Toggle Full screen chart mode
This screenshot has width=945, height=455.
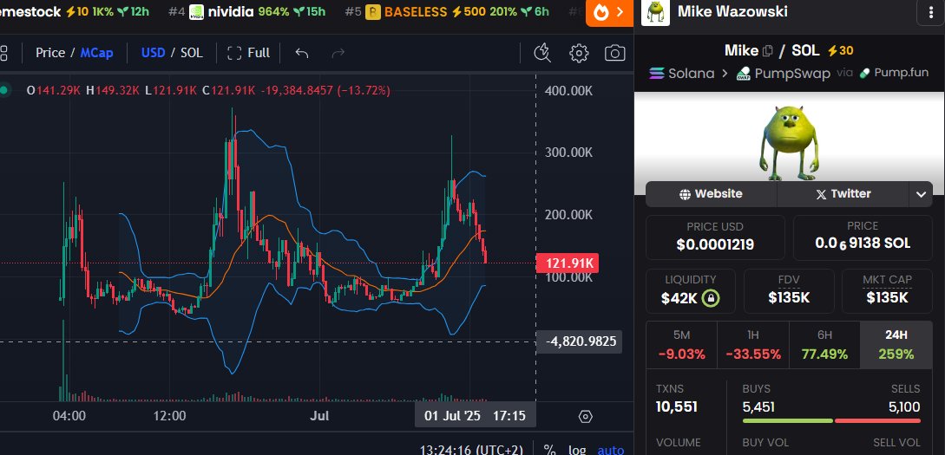click(249, 53)
